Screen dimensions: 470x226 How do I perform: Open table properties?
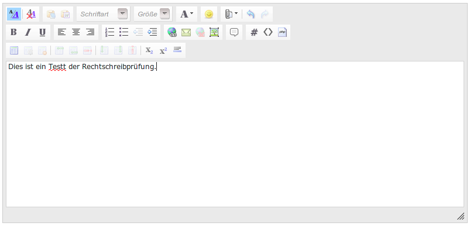(x=28, y=50)
